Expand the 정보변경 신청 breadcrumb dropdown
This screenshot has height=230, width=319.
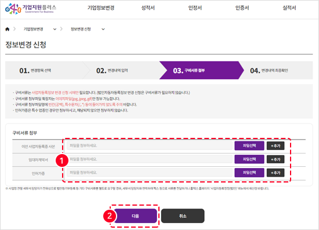click(x=103, y=30)
